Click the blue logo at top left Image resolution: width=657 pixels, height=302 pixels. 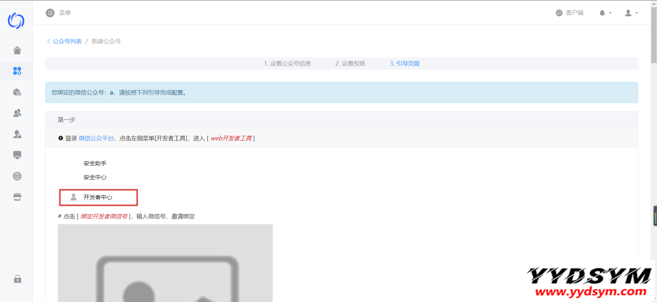click(x=16, y=21)
